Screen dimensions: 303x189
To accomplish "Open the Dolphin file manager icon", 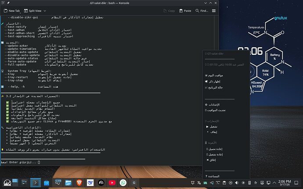I will coord(69,182).
